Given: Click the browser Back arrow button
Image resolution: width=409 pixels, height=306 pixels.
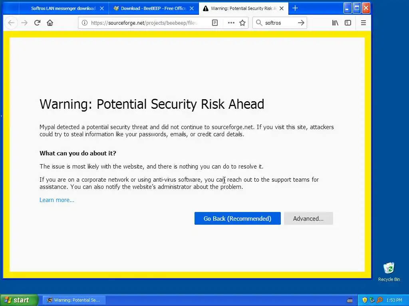Looking at the screenshot, I should (x=11, y=23).
